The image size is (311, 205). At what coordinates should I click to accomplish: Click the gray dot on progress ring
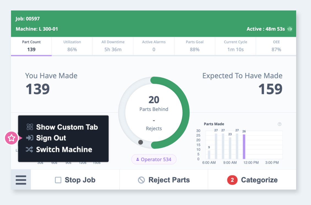click(x=141, y=142)
